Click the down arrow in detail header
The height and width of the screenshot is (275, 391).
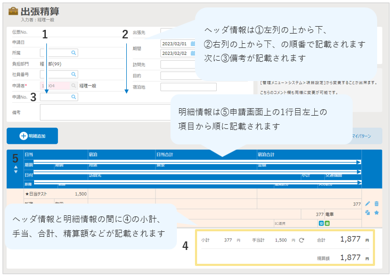coord(15,172)
